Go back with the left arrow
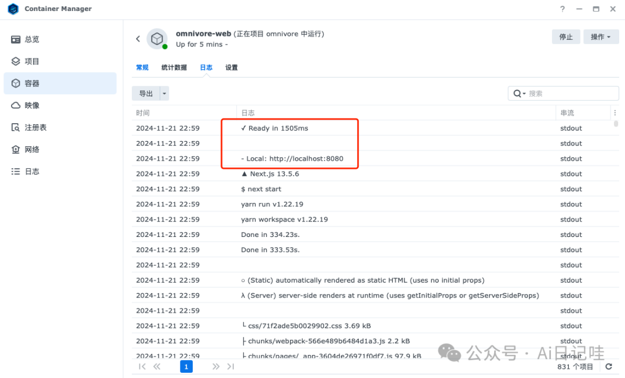 point(138,39)
